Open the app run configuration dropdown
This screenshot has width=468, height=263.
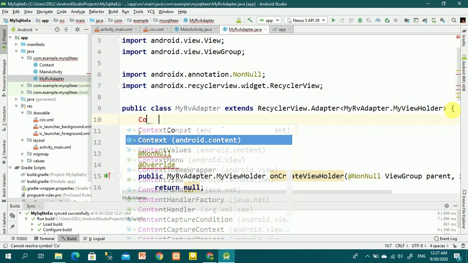(269, 20)
